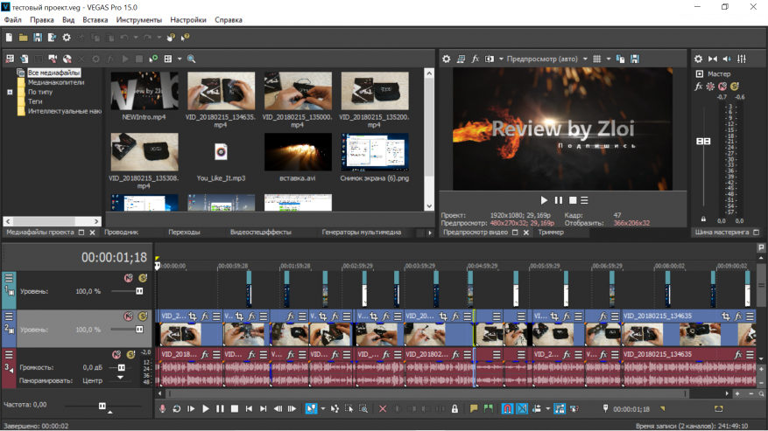Open the Инструменты menu
The image size is (768, 431).
[138, 20]
